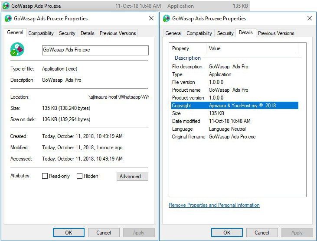This screenshot has height=241, width=317.
Task: Select the File description property row
Action: click(235, 67)
